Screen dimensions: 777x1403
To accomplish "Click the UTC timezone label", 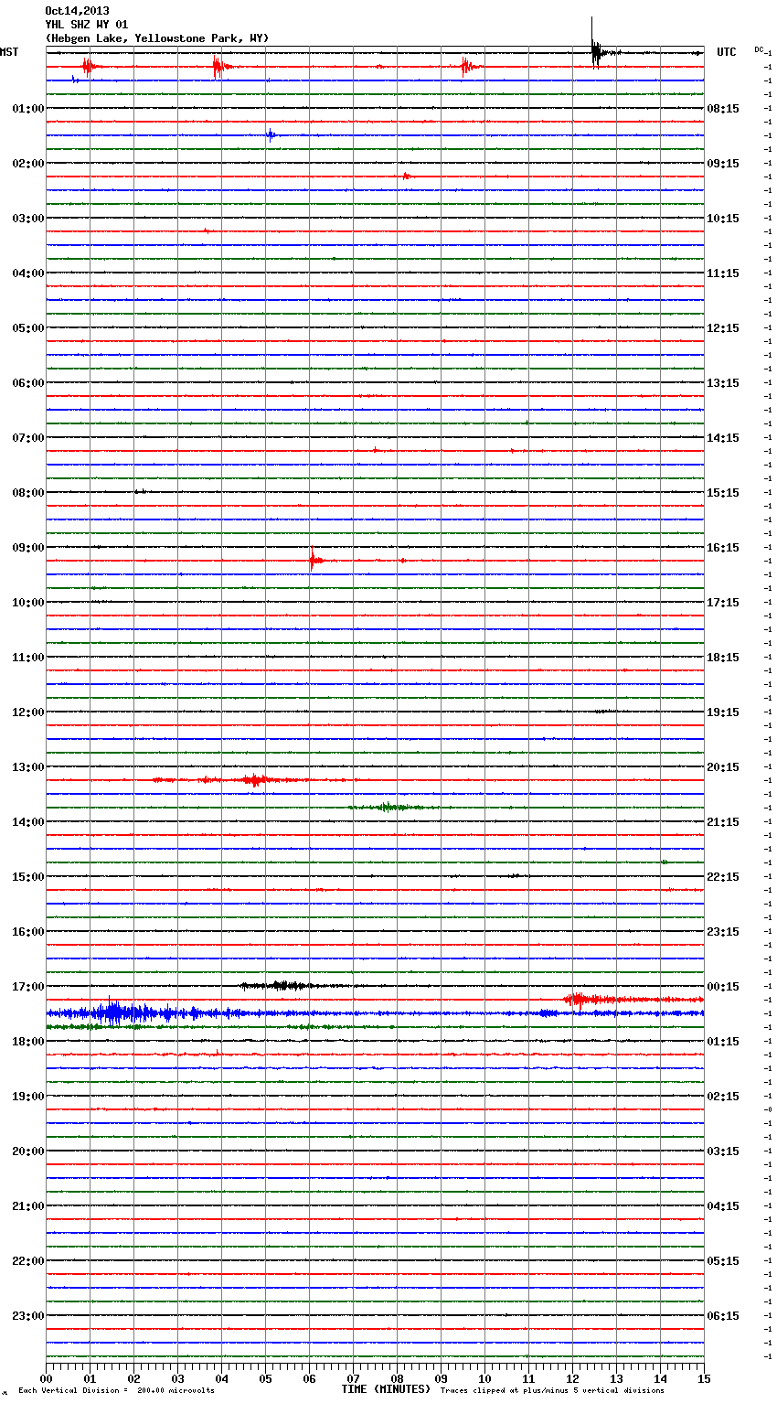I will click(x=727, y=52).
